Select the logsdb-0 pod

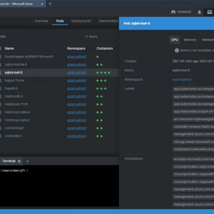(x=11, y=89)
